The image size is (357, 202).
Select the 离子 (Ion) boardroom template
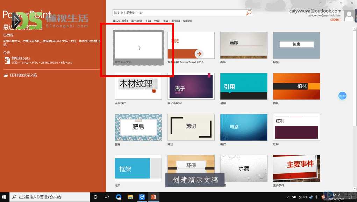point(191,86)
